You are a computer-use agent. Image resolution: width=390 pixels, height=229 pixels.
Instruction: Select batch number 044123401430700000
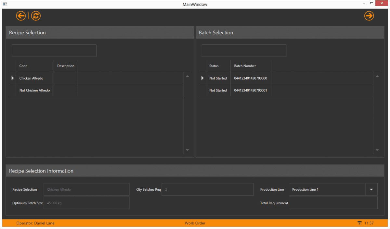pyautogui.click(x=251, y=78)
